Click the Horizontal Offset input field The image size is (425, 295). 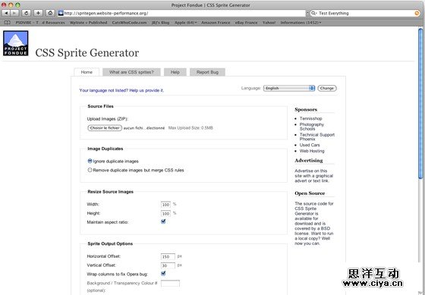[x=168, y=256]
